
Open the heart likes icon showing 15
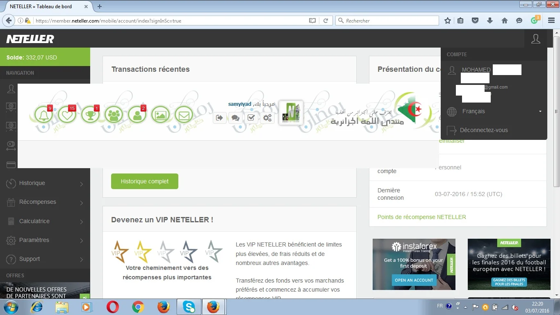(x=67, y=115)
